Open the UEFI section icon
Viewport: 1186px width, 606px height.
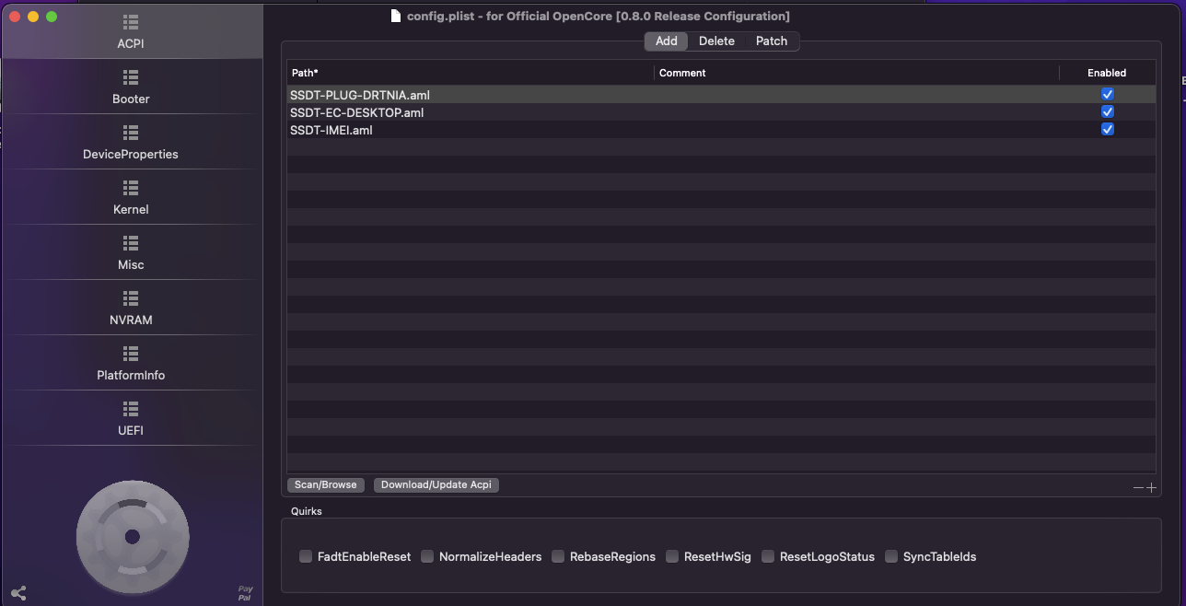pos(131,409)
